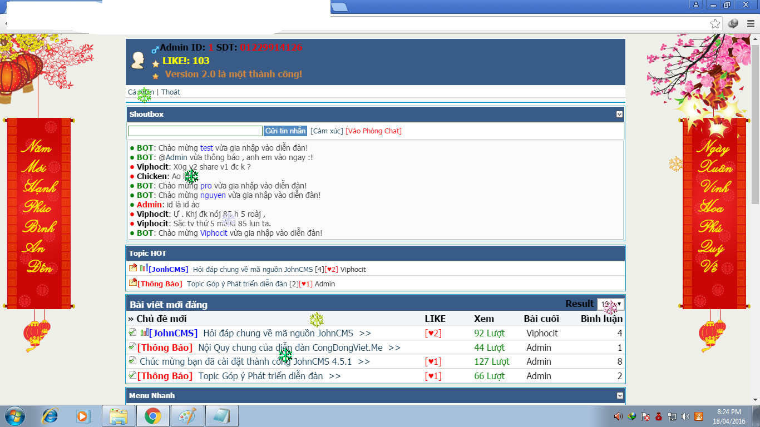The image size is (760, 427).
Task: Click the bookmark star in address bar
Action: click(715, 23)
